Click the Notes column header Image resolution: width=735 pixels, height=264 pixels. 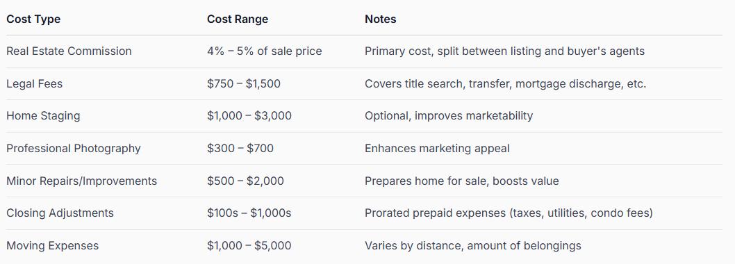[381, 19]
